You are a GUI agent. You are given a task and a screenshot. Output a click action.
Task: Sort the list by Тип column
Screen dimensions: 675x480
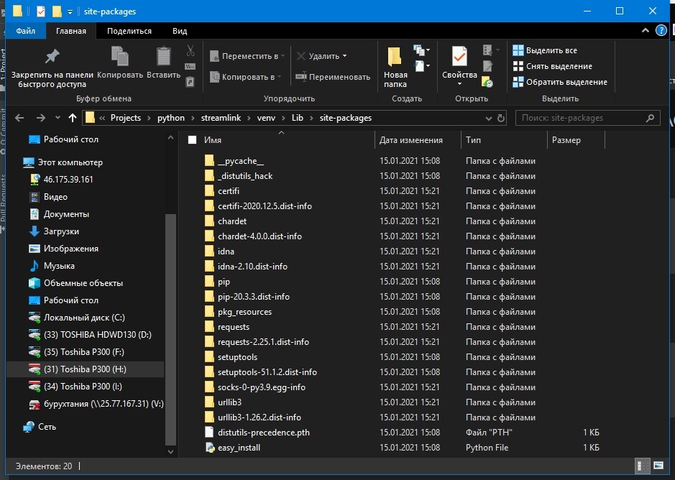pyautogui.click(x=473, y=140)
